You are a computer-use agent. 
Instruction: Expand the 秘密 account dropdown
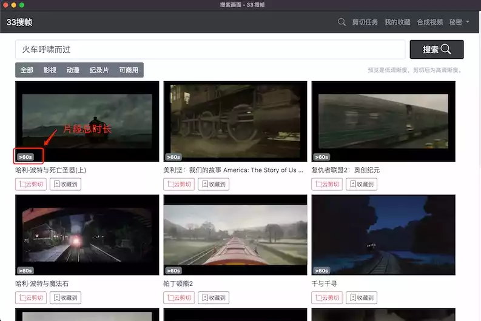click(x=459, y=22)
